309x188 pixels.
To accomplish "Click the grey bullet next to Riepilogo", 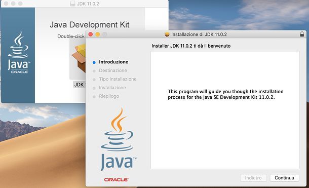I will tap(94, 97).
